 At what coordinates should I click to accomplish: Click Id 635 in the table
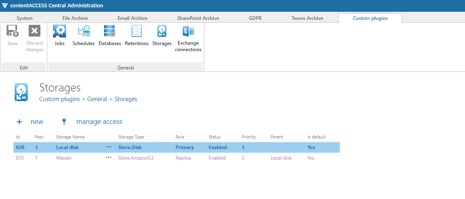20,158
